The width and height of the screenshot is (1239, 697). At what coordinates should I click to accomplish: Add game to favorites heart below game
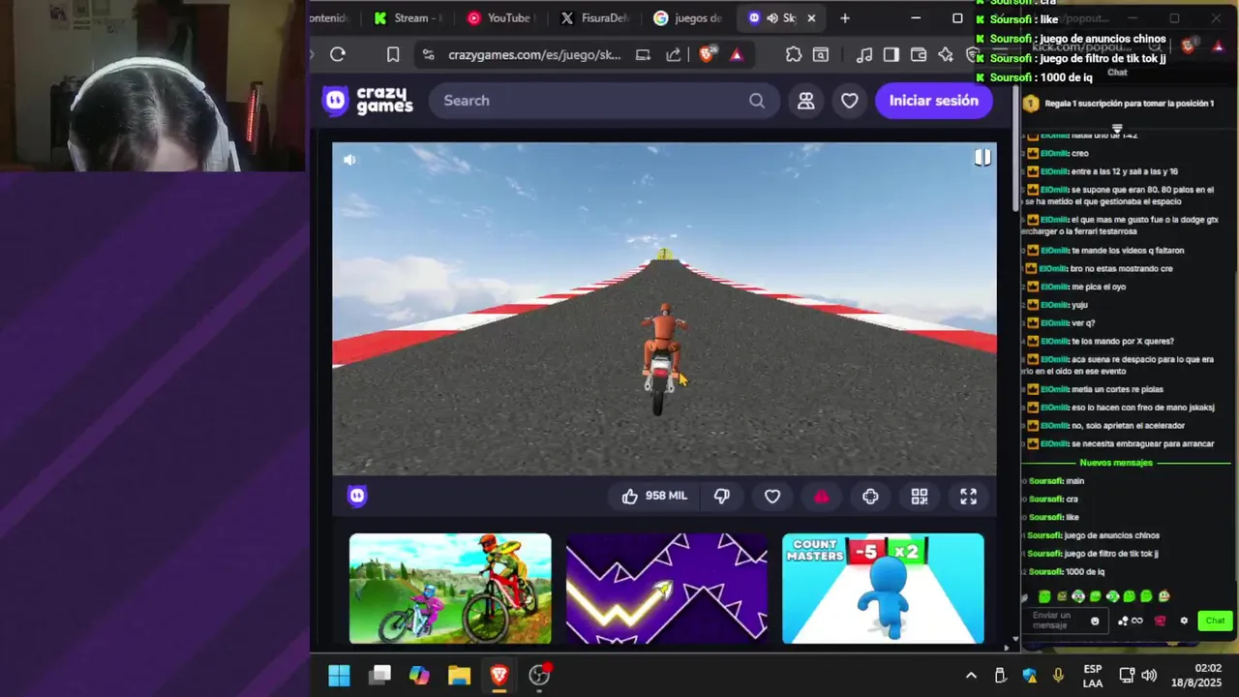coord(772,497)
